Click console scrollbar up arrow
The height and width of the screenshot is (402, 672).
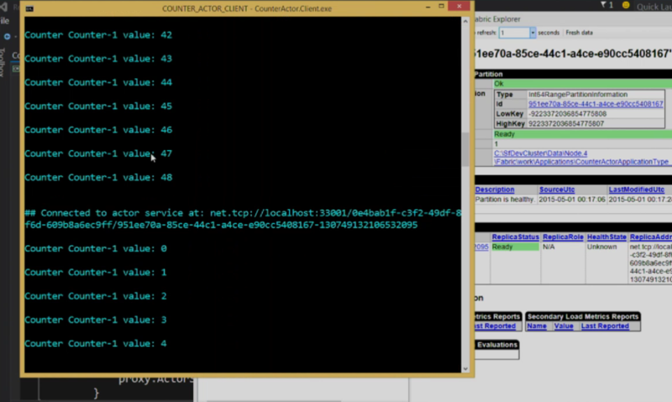pos(465,21)
